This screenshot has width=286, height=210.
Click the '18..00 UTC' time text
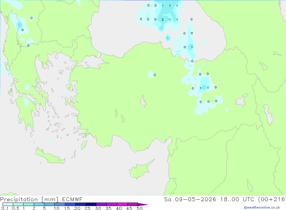[x=237, y=199]
